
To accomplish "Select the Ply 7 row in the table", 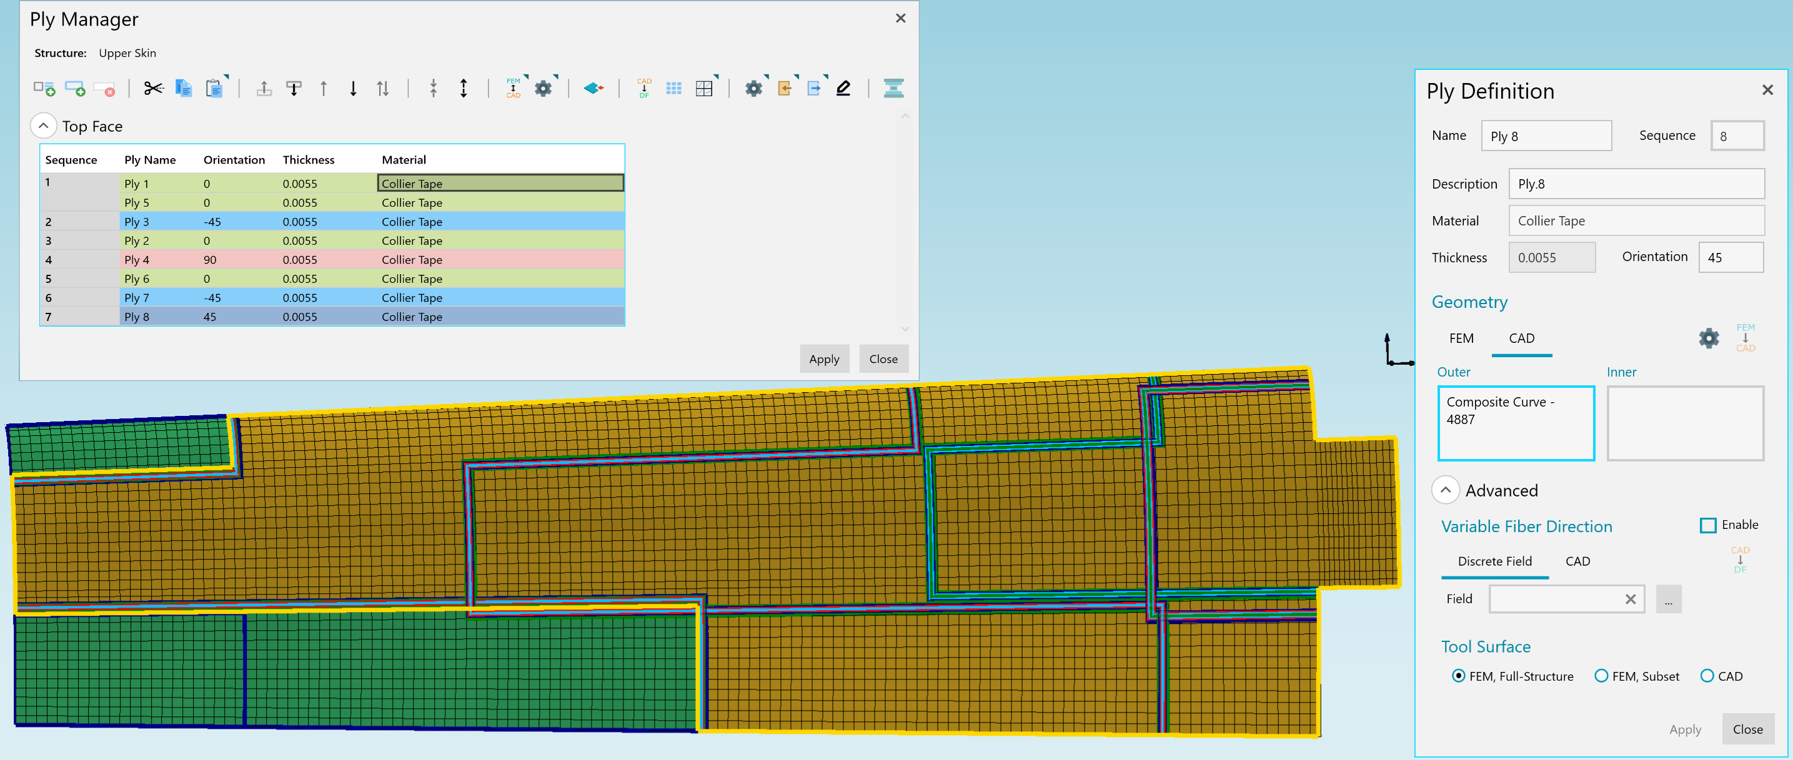I will tap(332, 298).
